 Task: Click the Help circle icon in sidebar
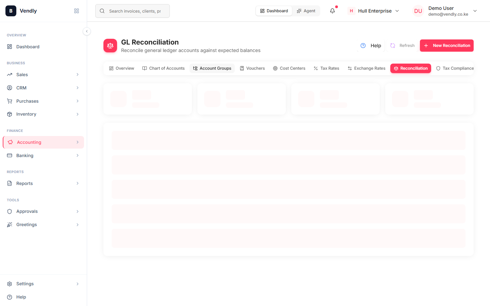[10, 297]
